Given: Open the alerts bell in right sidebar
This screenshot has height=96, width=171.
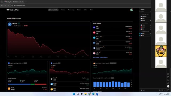Looking at the screenshot, I should point(168,83).
